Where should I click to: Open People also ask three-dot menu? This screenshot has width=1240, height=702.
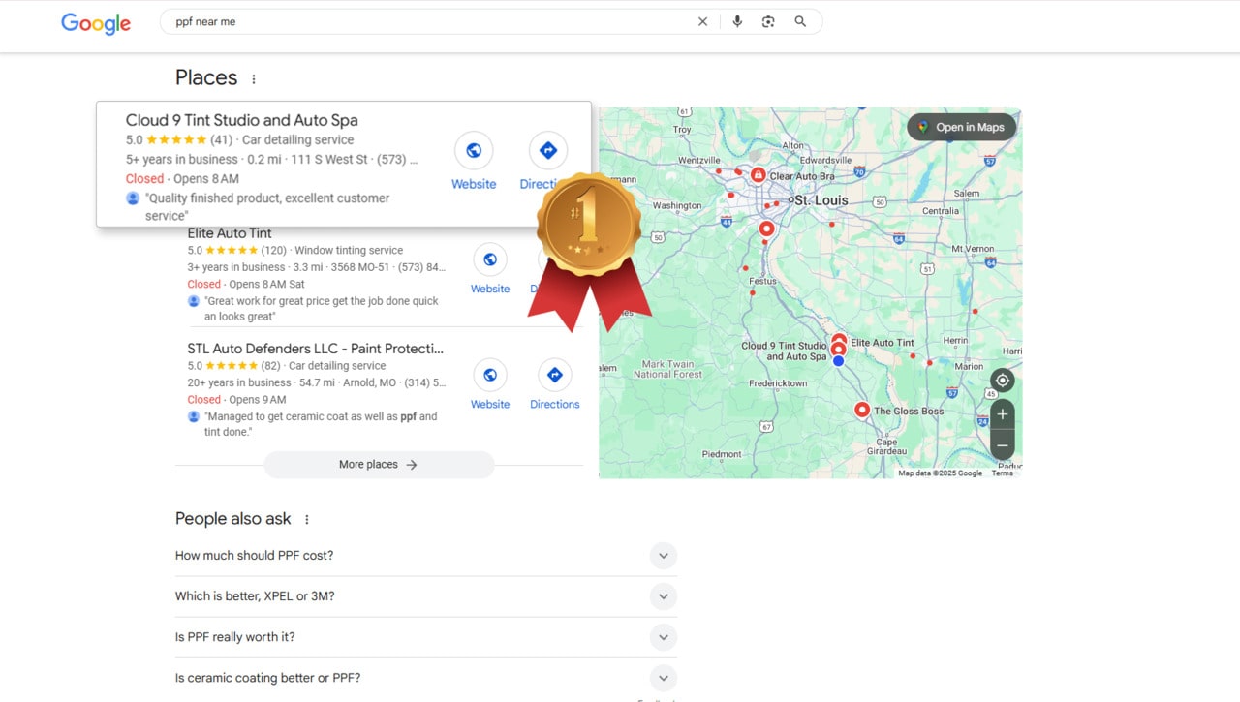tap(307, 520)
